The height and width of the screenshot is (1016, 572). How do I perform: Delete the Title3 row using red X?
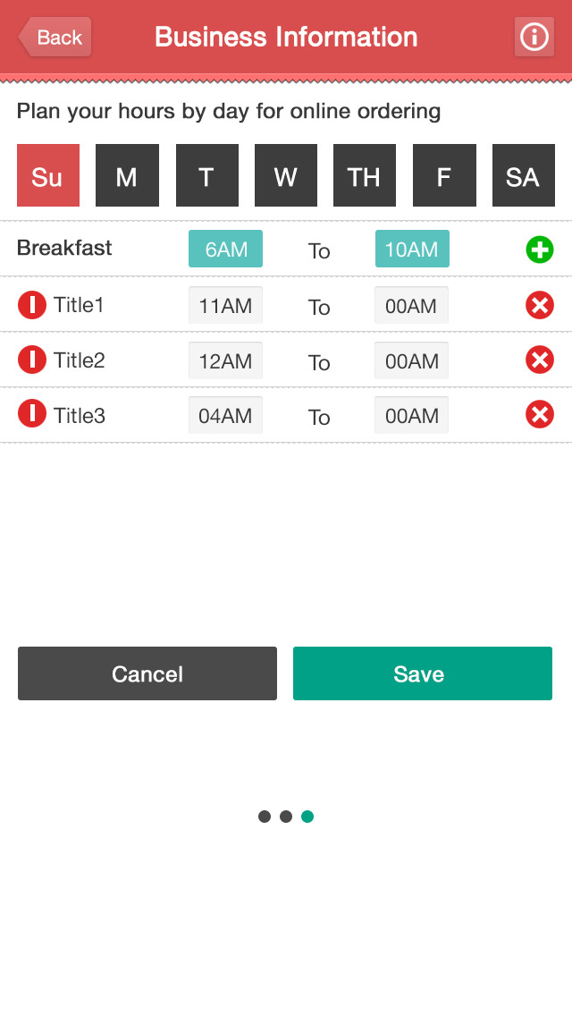click(540, 415)
